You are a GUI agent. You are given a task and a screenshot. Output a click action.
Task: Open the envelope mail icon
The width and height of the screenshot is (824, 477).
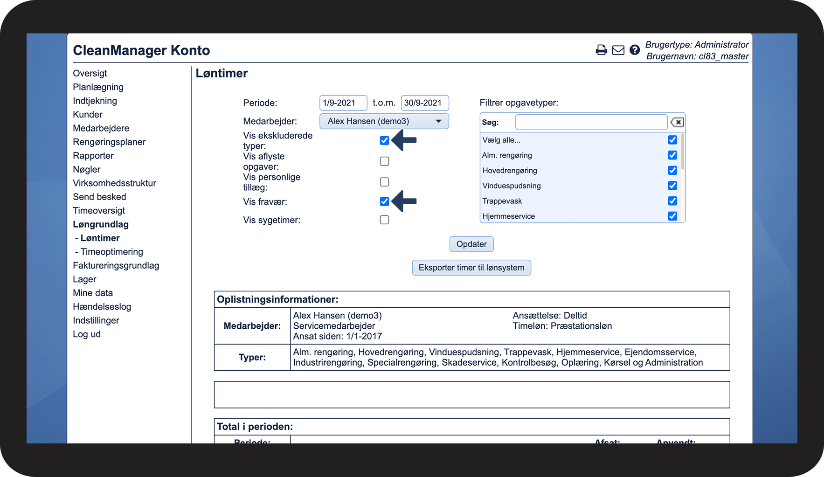(x=618, y=50)
